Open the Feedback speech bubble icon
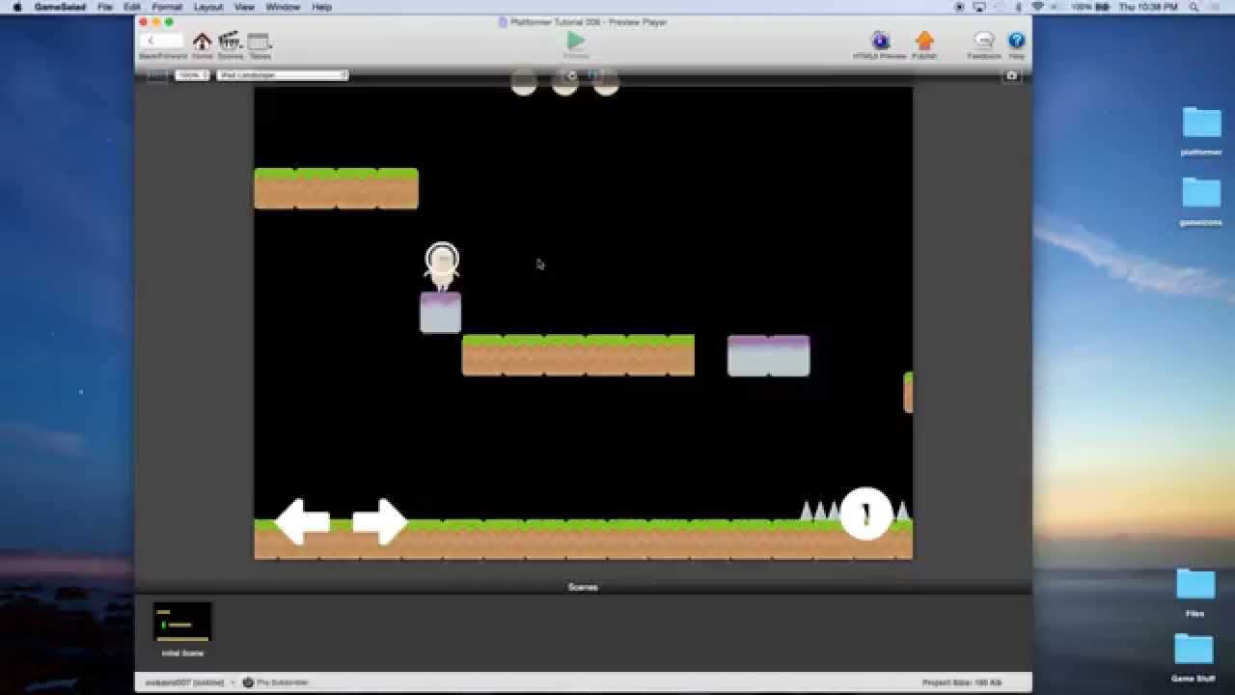Screen dimensions: 1235x695 tap(984, 41)
